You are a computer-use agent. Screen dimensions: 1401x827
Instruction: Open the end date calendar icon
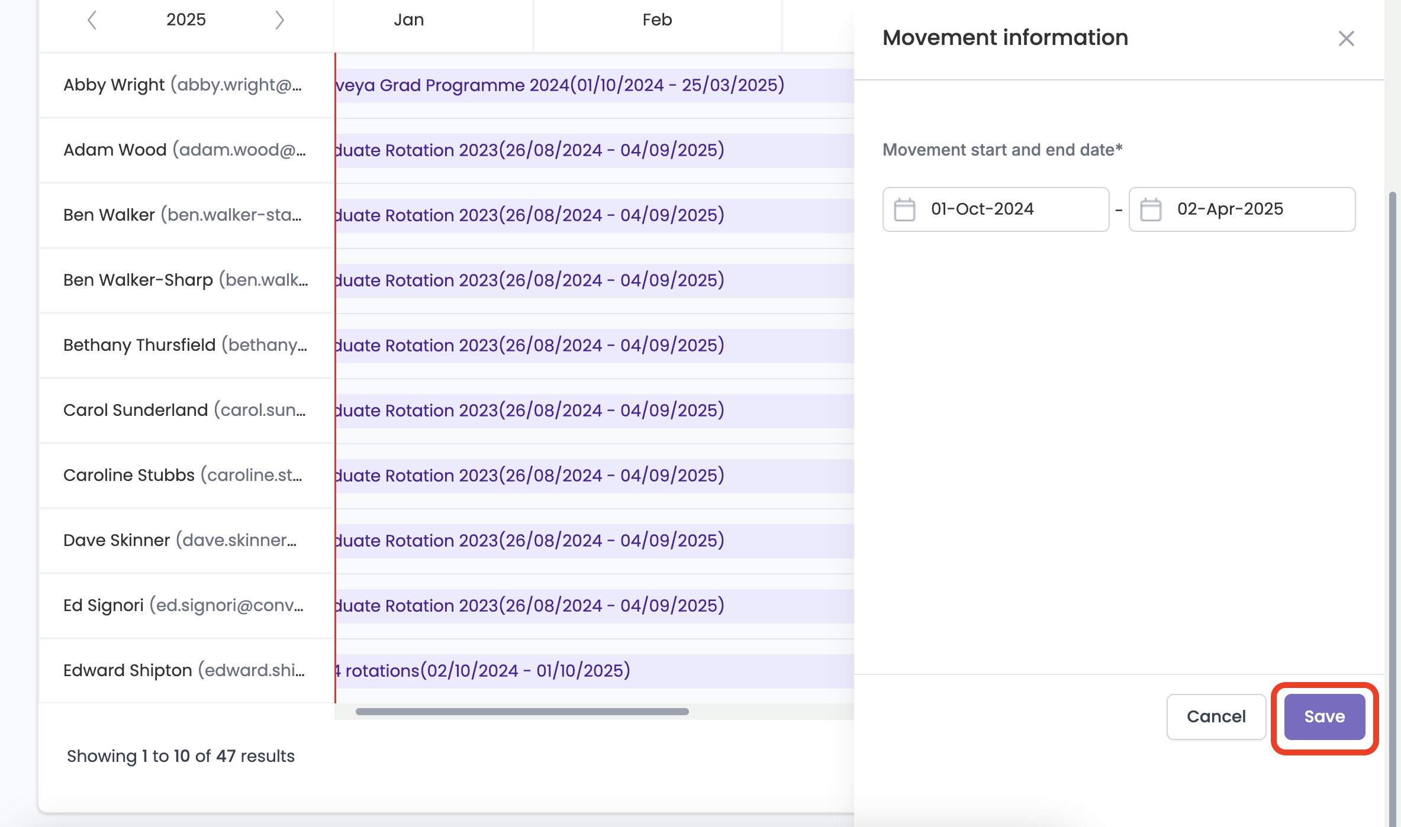[1151, 209]
